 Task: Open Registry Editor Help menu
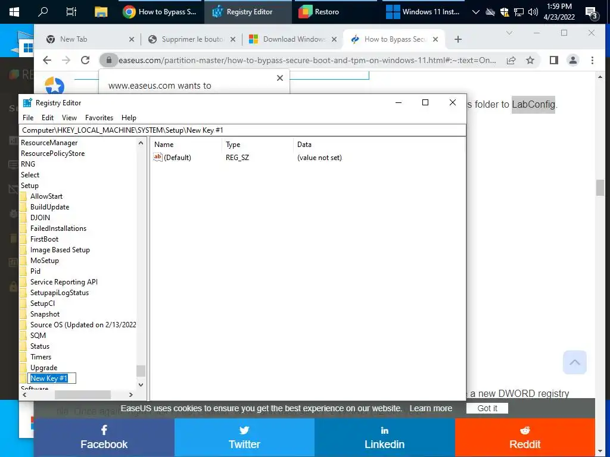click(129, 118)
